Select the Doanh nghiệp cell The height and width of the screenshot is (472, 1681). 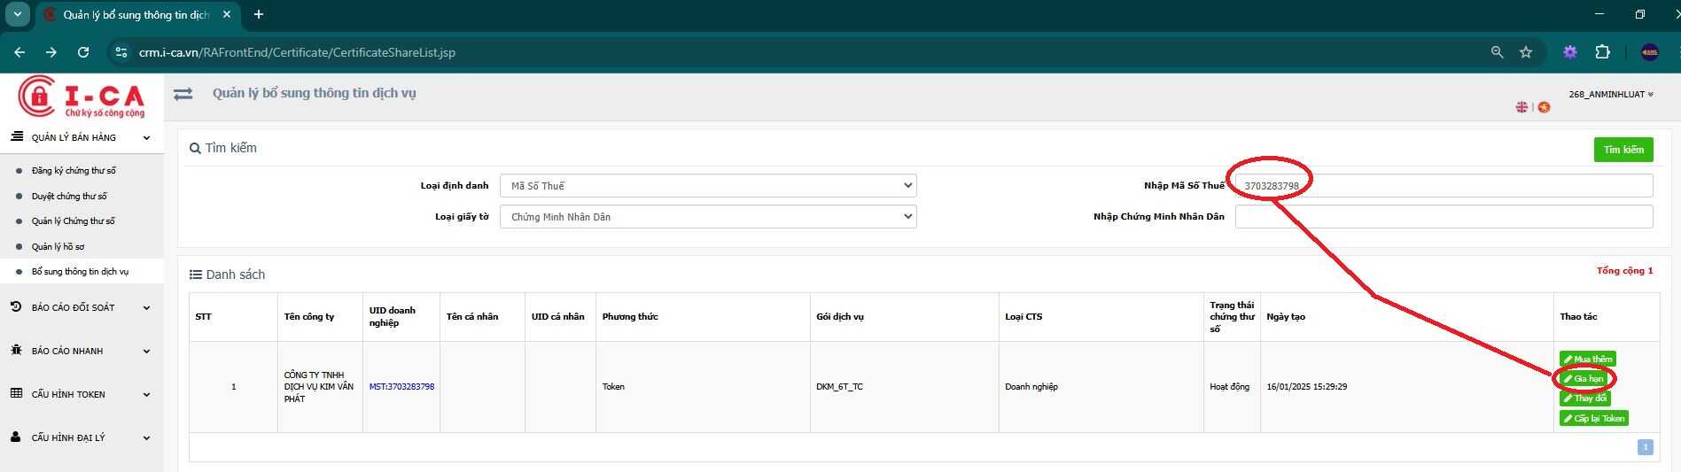pyautogui.click(x=1101, y=387)
